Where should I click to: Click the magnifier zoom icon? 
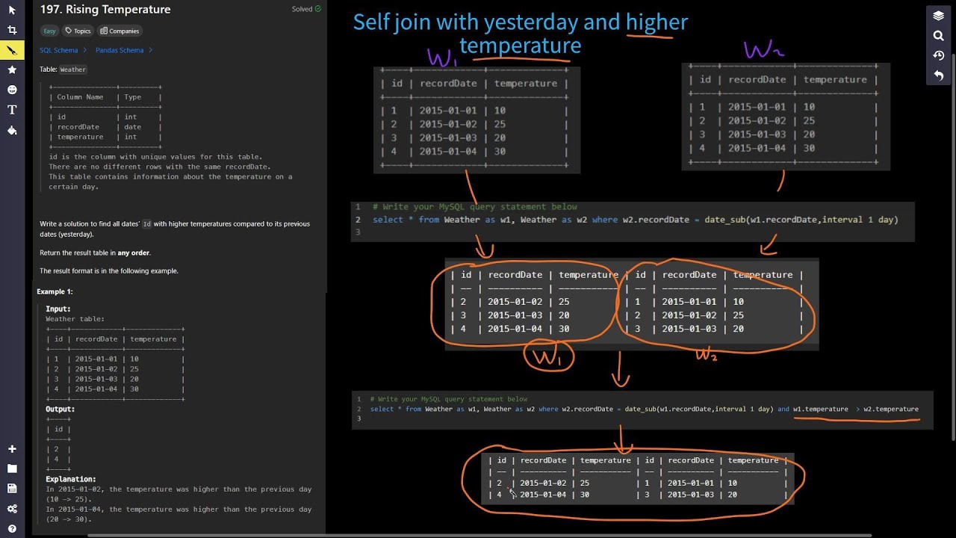click(939, 36)
